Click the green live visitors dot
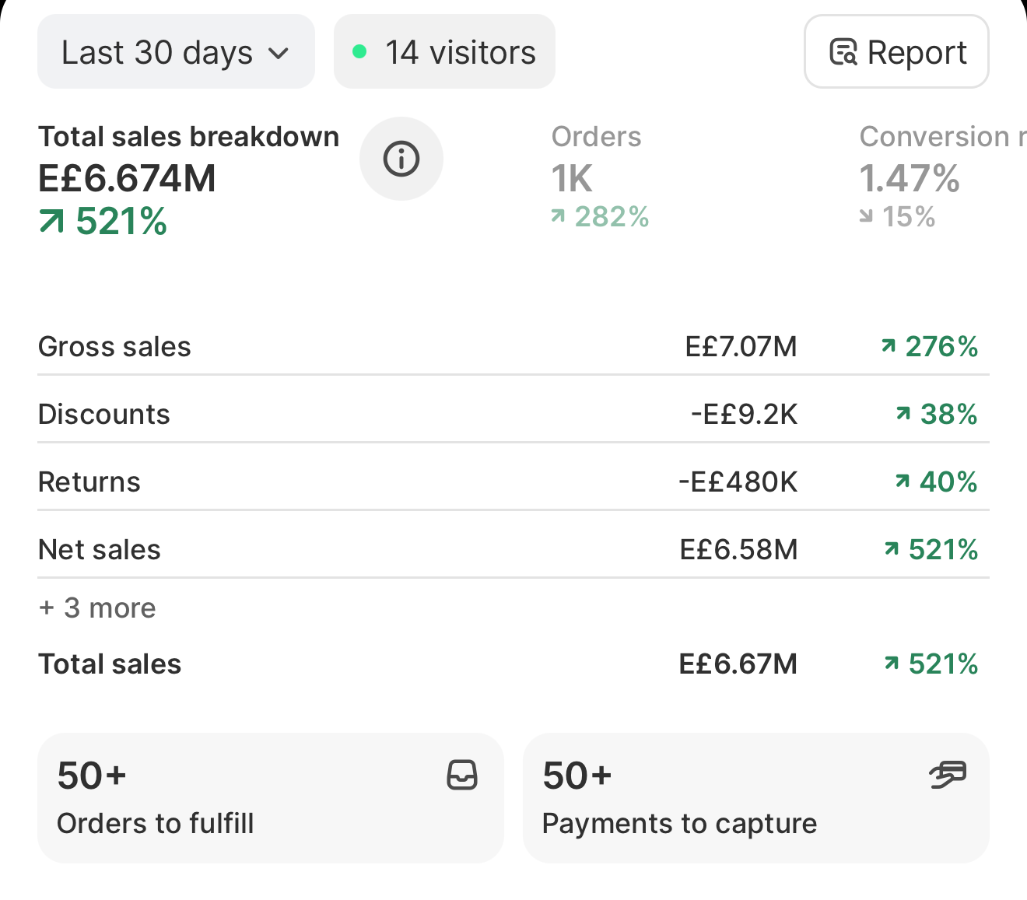 click(359, 52)
